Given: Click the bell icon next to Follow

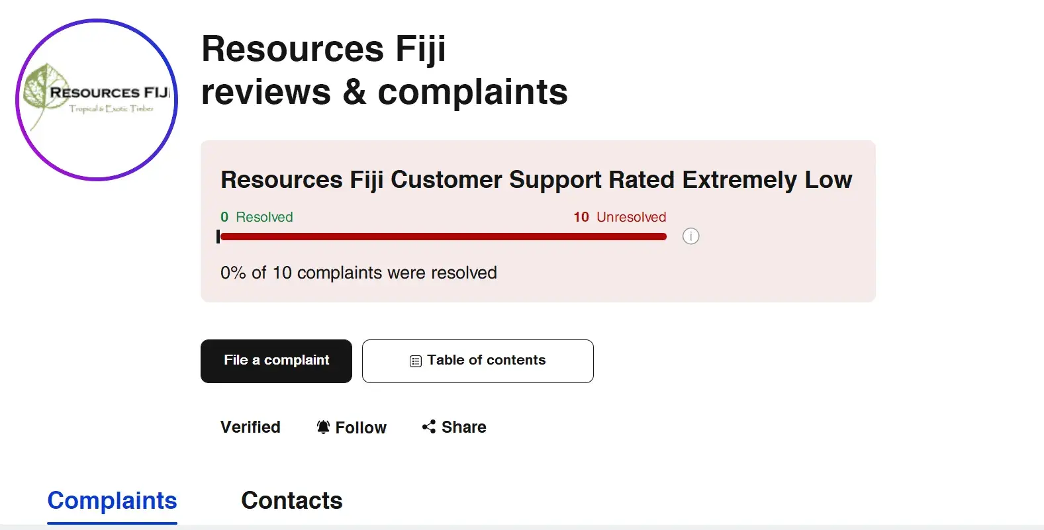Looking at the screenshot, I should (323, 427).
